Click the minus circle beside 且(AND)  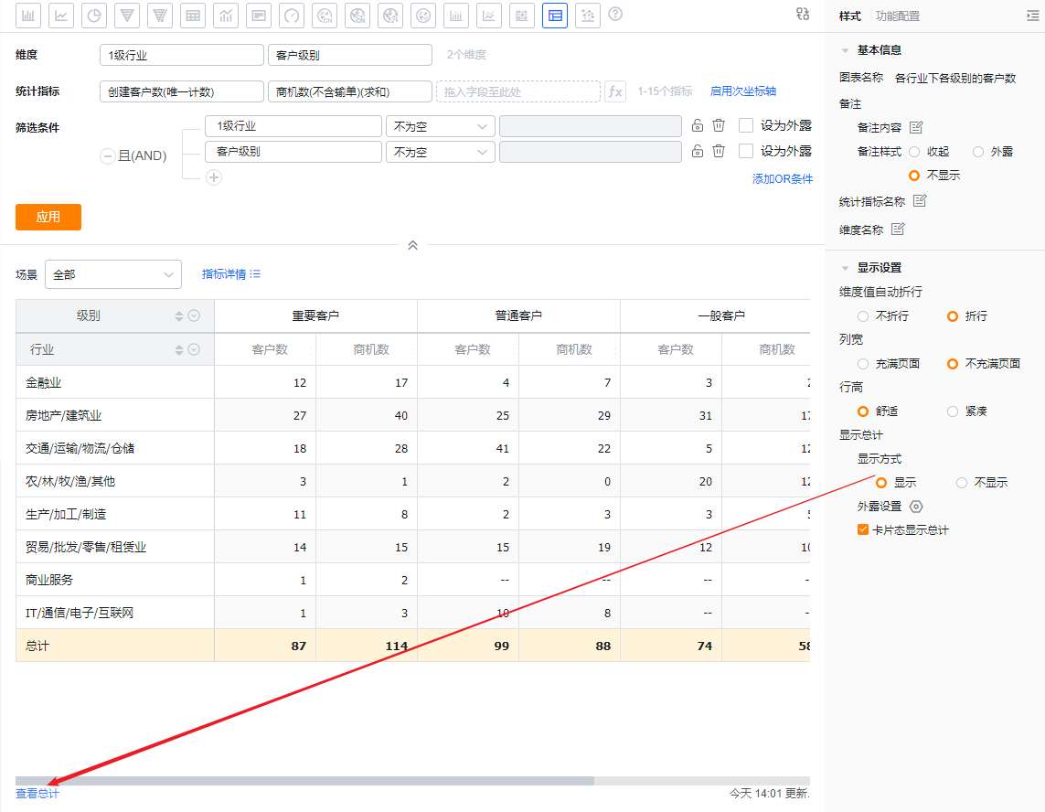tap(107, 156)
